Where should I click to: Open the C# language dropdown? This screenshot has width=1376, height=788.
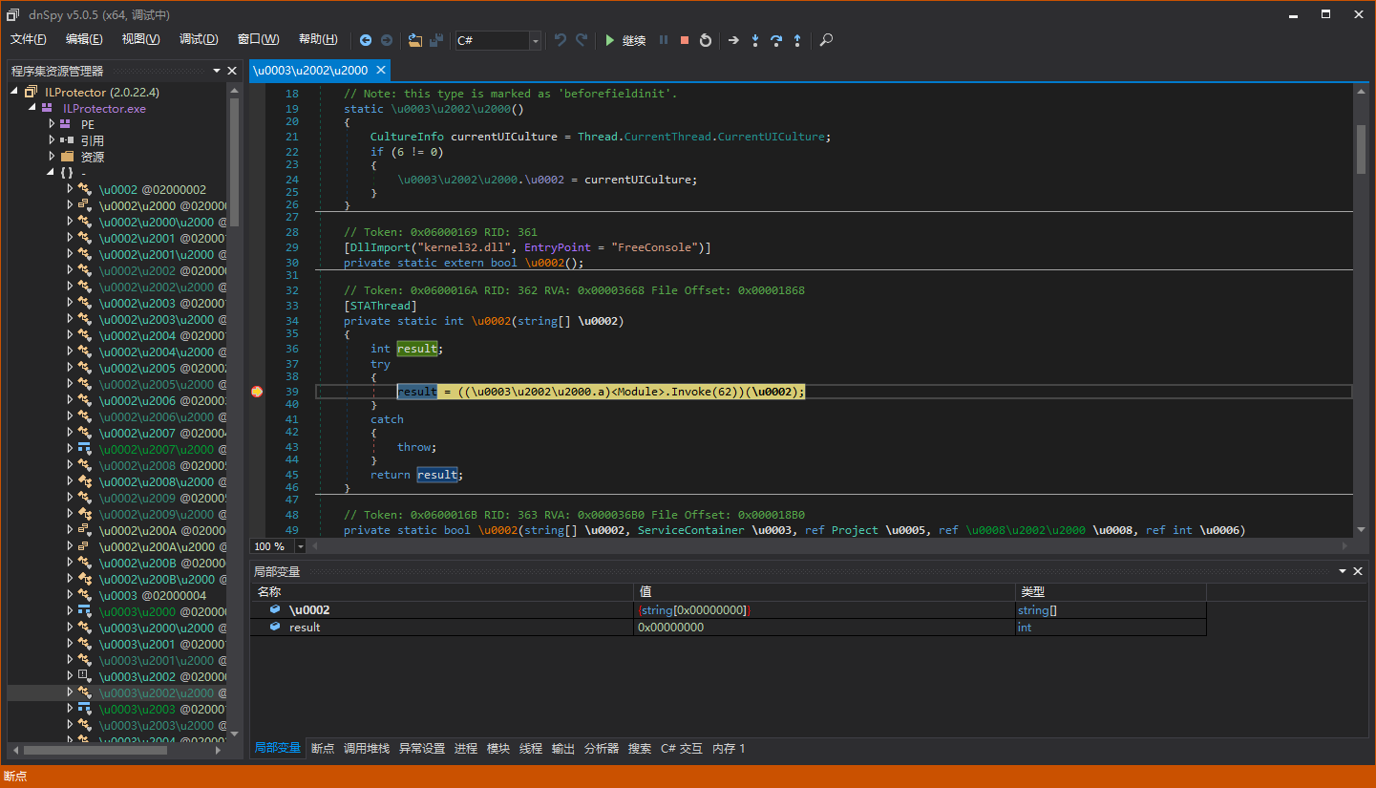tap(535, 40)
